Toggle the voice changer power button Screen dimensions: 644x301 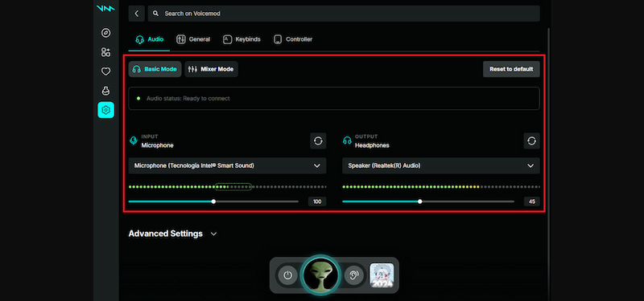tap(288, 275)
